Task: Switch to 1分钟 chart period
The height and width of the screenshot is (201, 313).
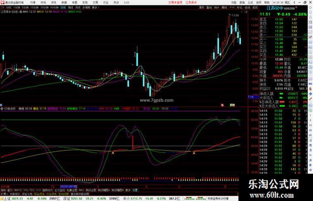Action: [x=17, y=7]
